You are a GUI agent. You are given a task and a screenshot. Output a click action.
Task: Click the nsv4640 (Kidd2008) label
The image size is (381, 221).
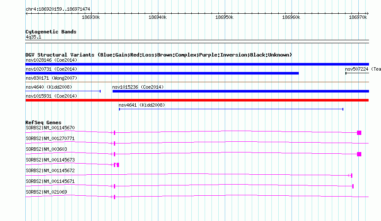click(49, 87)
